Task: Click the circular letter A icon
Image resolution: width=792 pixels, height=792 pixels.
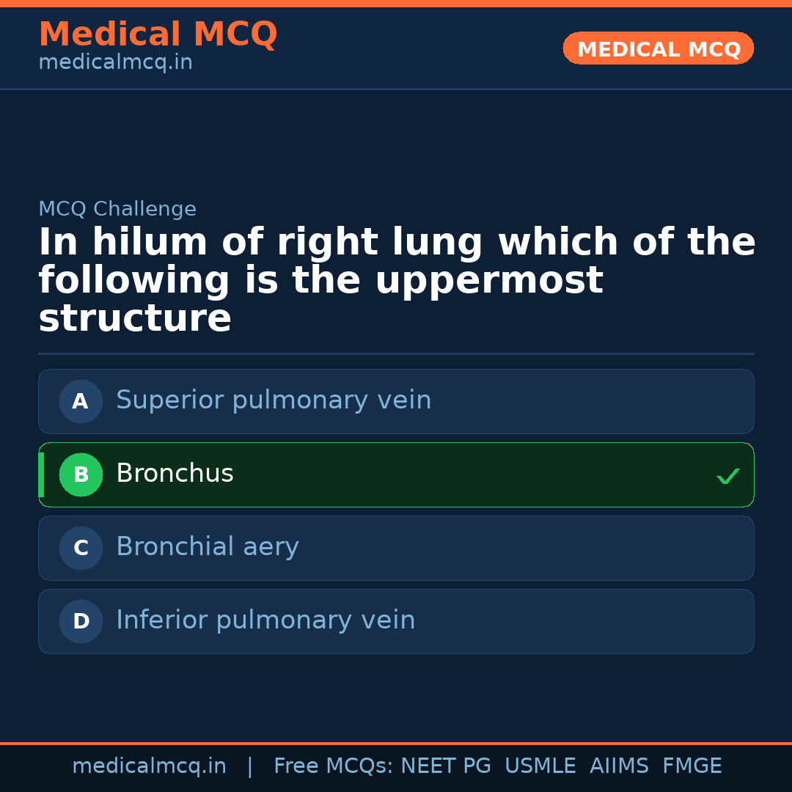Action: 81,401
